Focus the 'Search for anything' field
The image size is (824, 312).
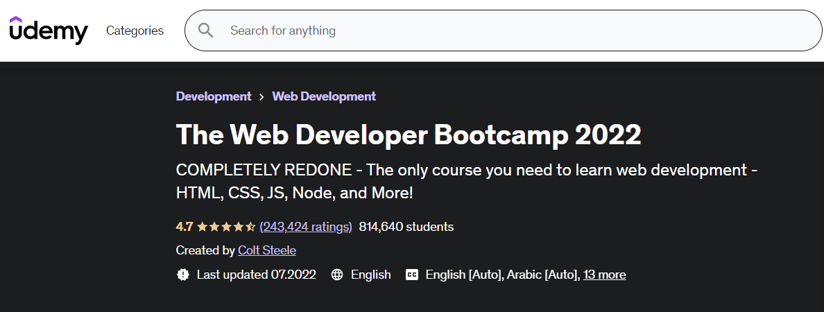tap(503, 31)
